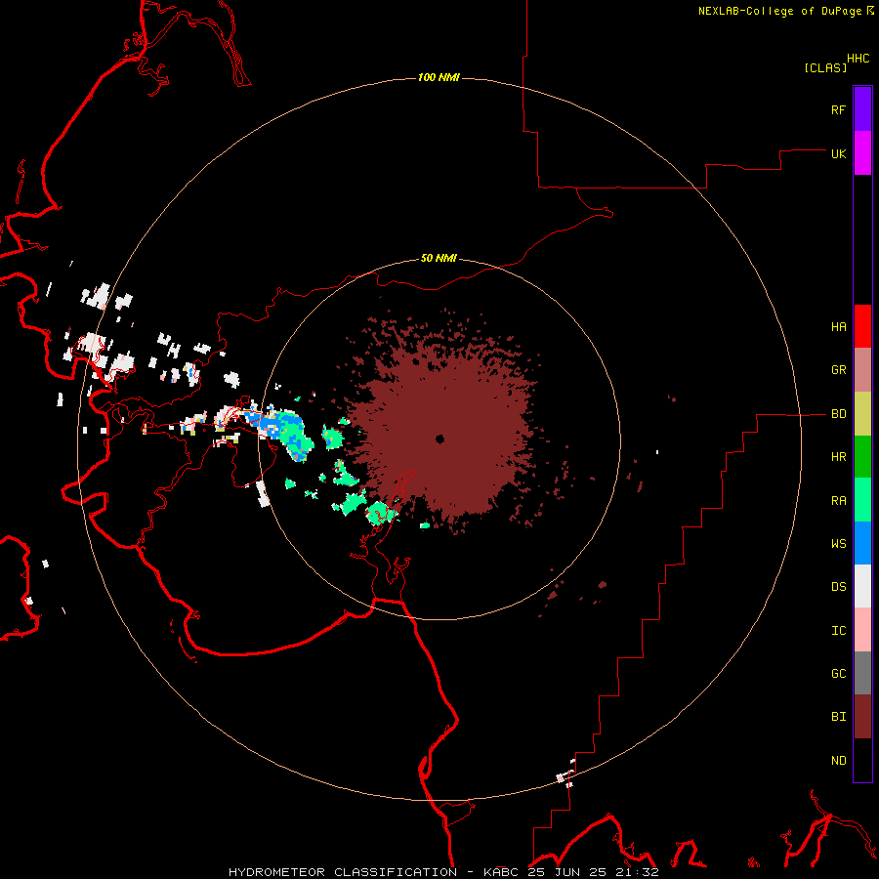Click the 100 NMI range ring label
The height and width of the screenshot is (879, 879).
(x=439, y=77)
